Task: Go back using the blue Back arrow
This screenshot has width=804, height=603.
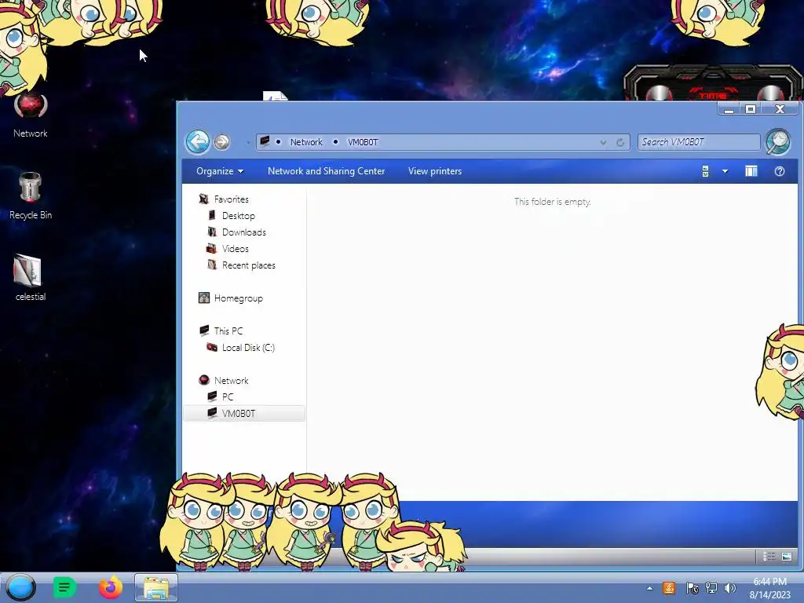Action: coord(197,141)
